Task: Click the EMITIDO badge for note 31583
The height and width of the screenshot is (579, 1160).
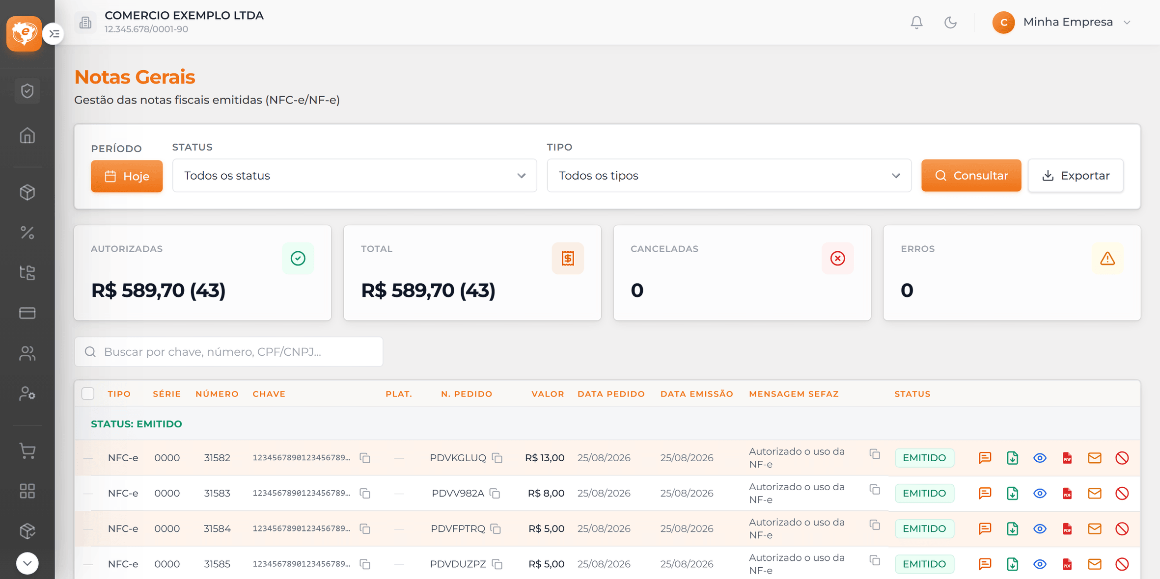Action: pos(924,493)
